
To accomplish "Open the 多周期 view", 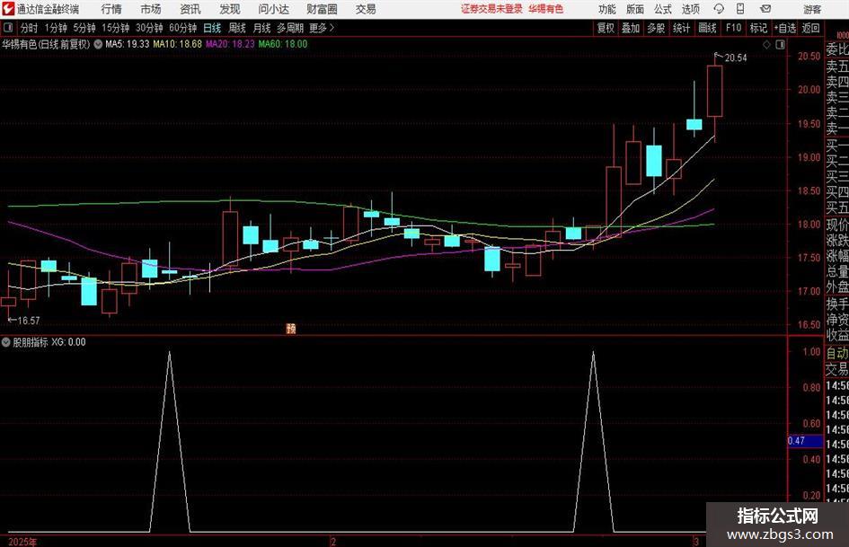I will tap(290, 28).
